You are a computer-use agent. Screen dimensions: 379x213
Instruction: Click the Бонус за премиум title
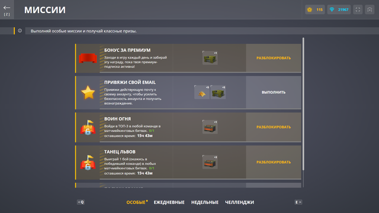(127, 50)
